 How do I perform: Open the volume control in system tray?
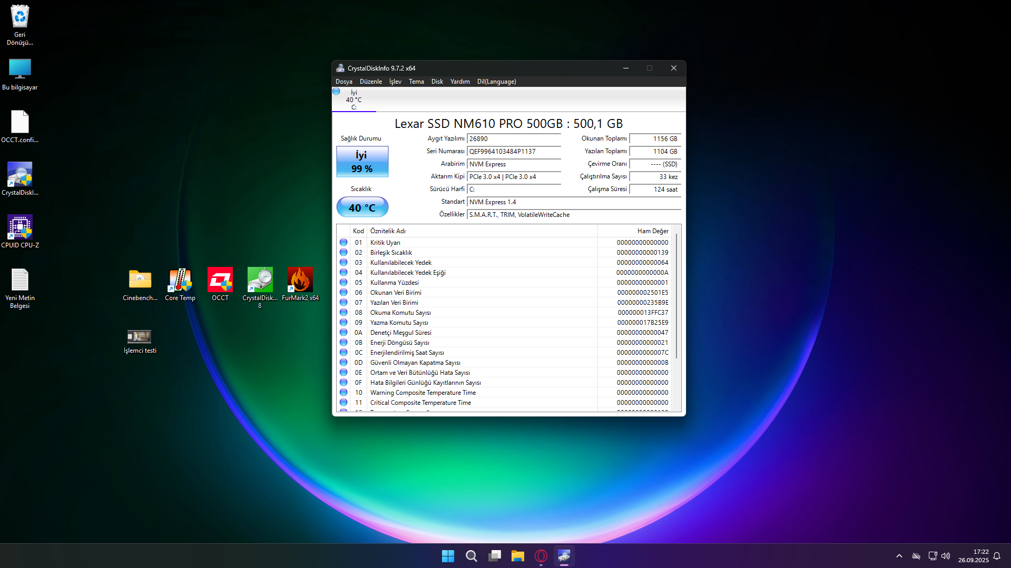tap(946, 556)
